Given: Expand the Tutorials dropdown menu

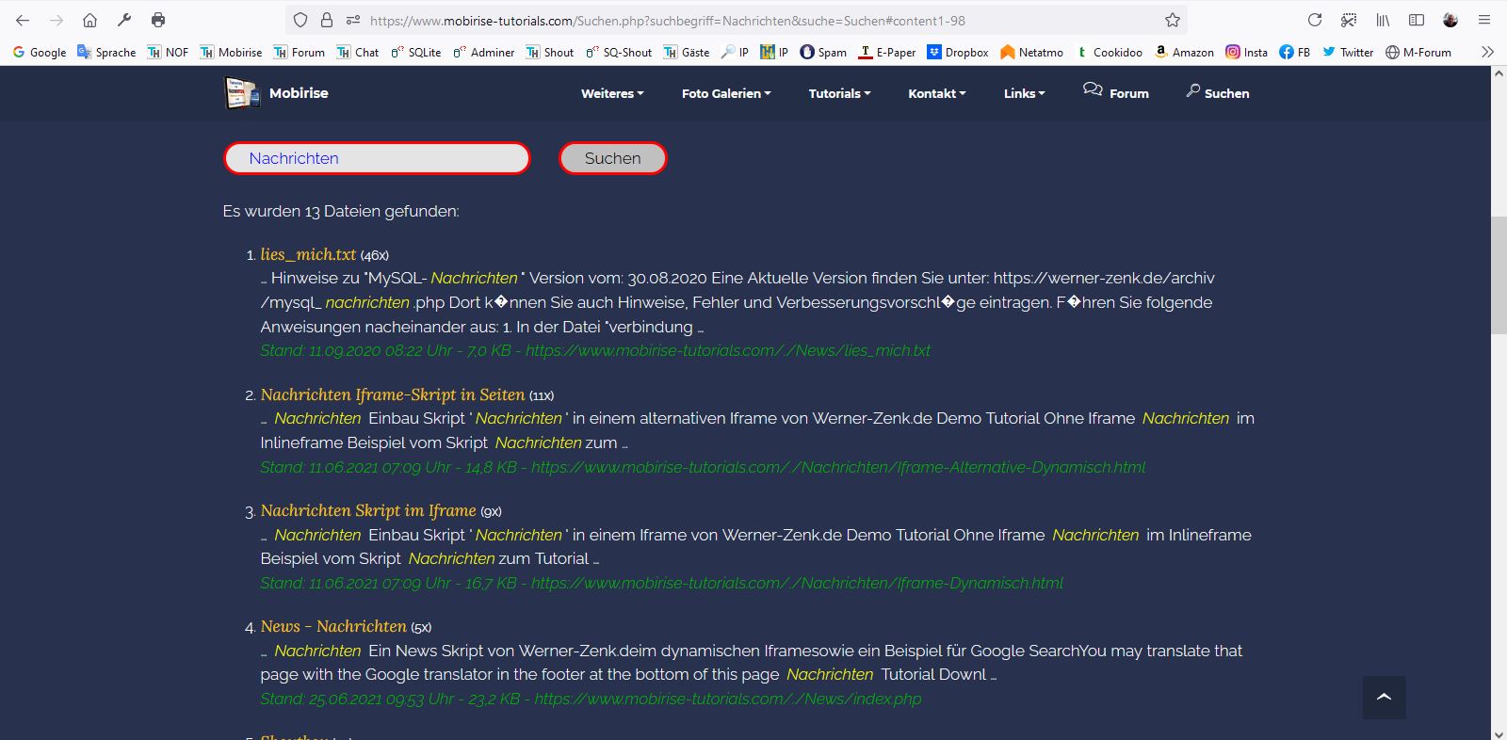Looking at the screenshot, I should tap(839, 93).
